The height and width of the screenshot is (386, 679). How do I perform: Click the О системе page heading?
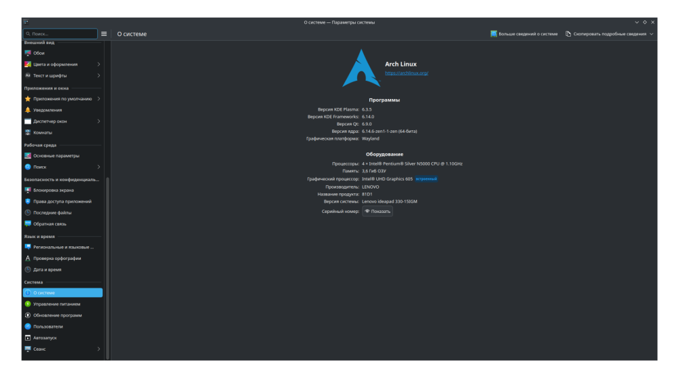pos(132,34)
